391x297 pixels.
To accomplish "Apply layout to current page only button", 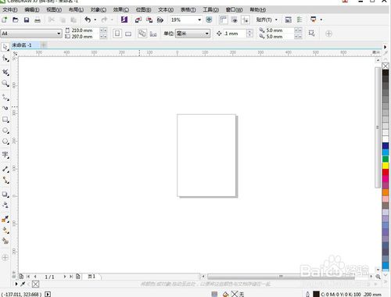I will point(153,34).
